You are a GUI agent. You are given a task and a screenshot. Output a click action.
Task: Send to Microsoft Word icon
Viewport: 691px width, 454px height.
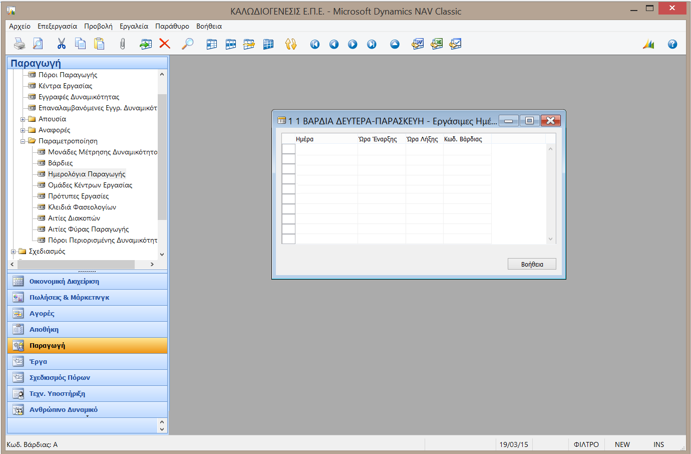point(418,44)
